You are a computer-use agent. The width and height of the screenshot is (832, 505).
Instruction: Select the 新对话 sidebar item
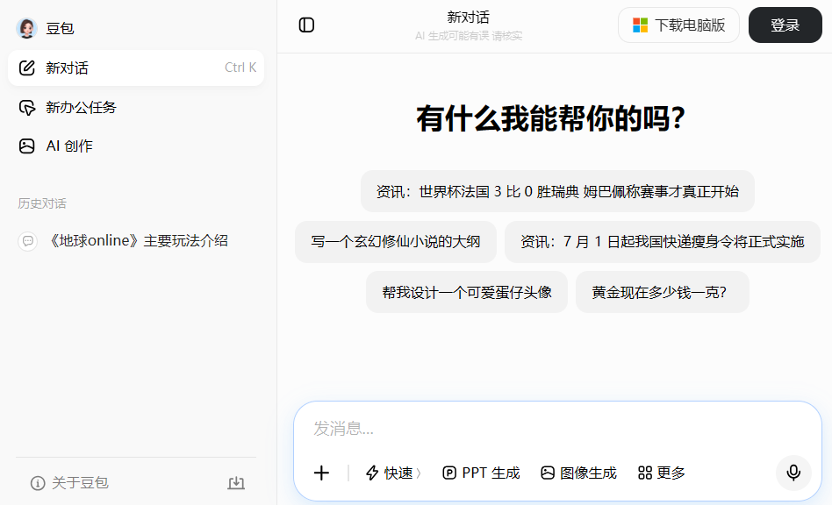click(x=136, y=68)
